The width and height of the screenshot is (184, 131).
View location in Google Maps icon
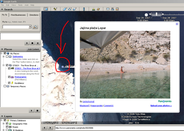[117, 9]
